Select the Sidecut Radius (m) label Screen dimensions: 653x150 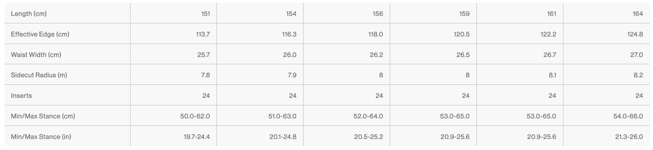pyautogui.click(x=39, y=75)
